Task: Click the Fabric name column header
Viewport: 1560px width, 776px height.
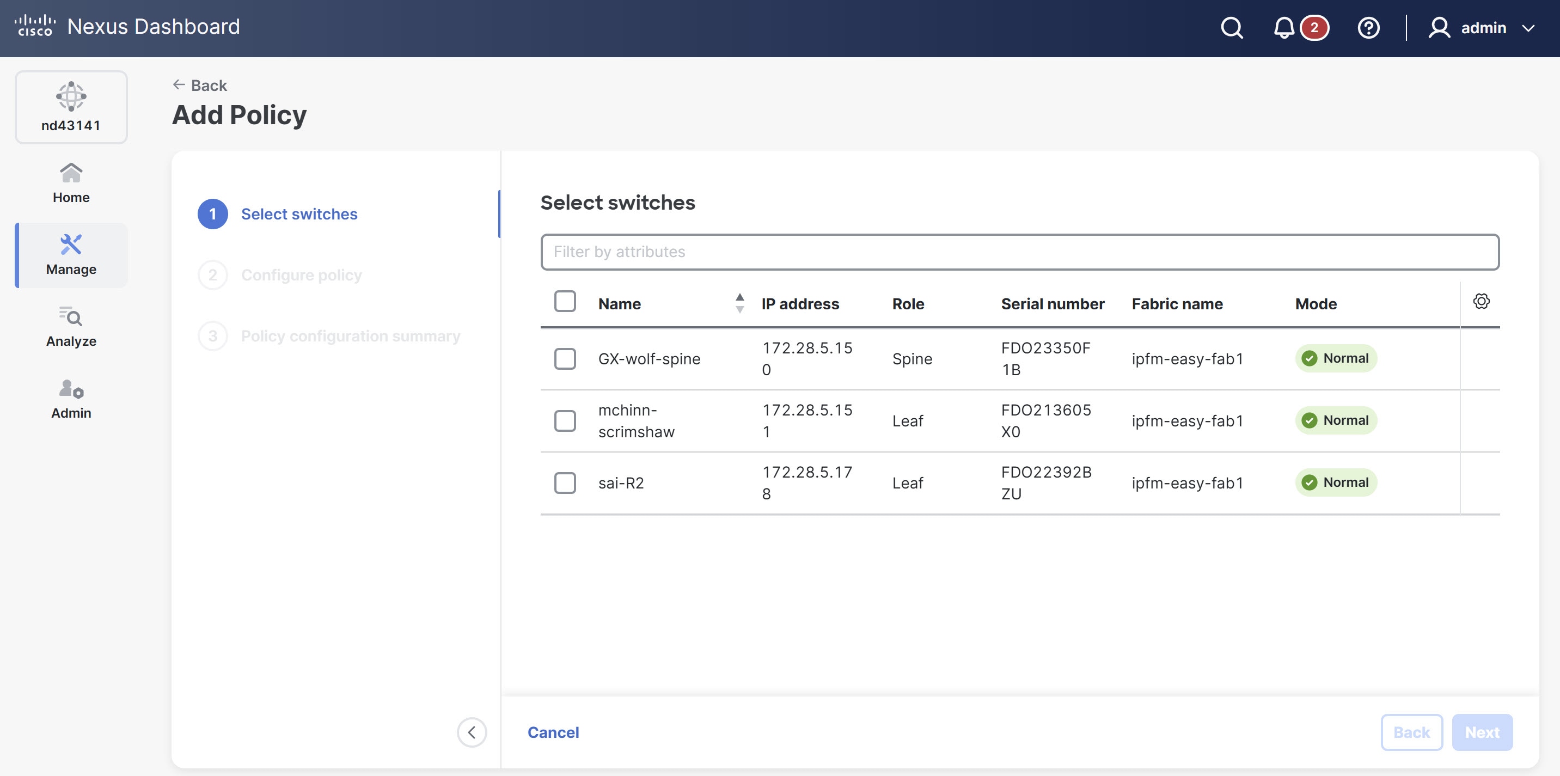Action: [1177, 304]
